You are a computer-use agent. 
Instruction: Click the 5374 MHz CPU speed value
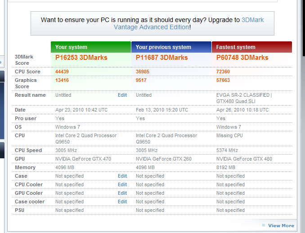click(x=227, y=150)
